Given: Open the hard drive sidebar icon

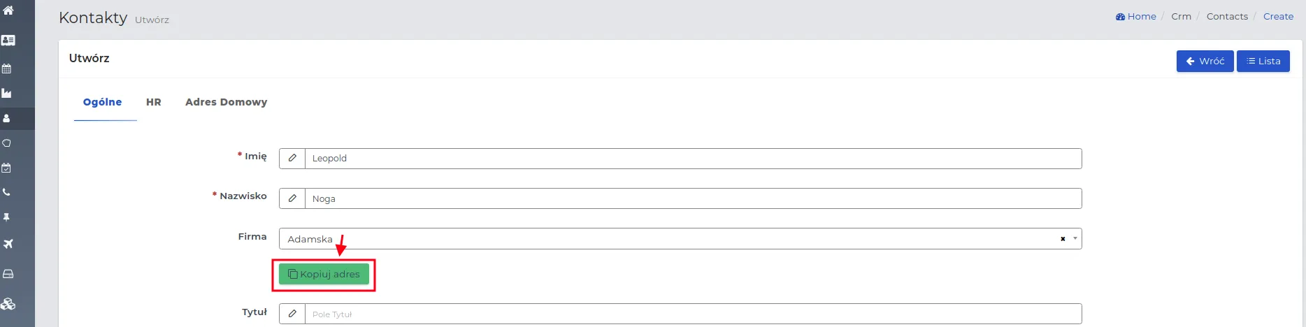Looking at the screenshot, I should (8, 274).
